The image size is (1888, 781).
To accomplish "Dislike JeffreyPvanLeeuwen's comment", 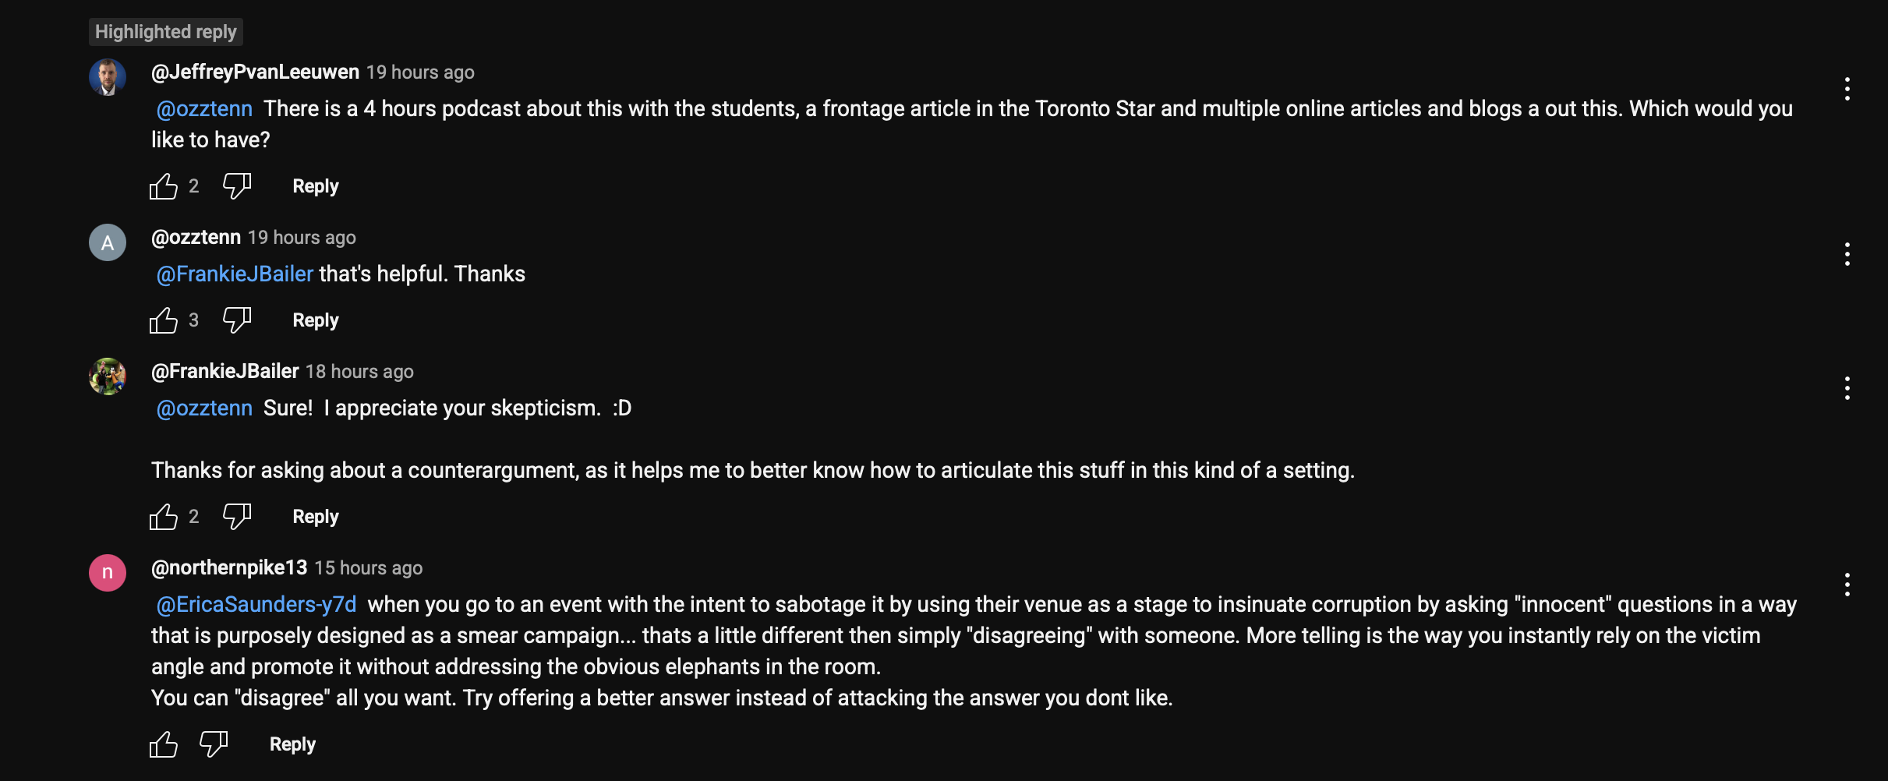I will click(236, 186).
